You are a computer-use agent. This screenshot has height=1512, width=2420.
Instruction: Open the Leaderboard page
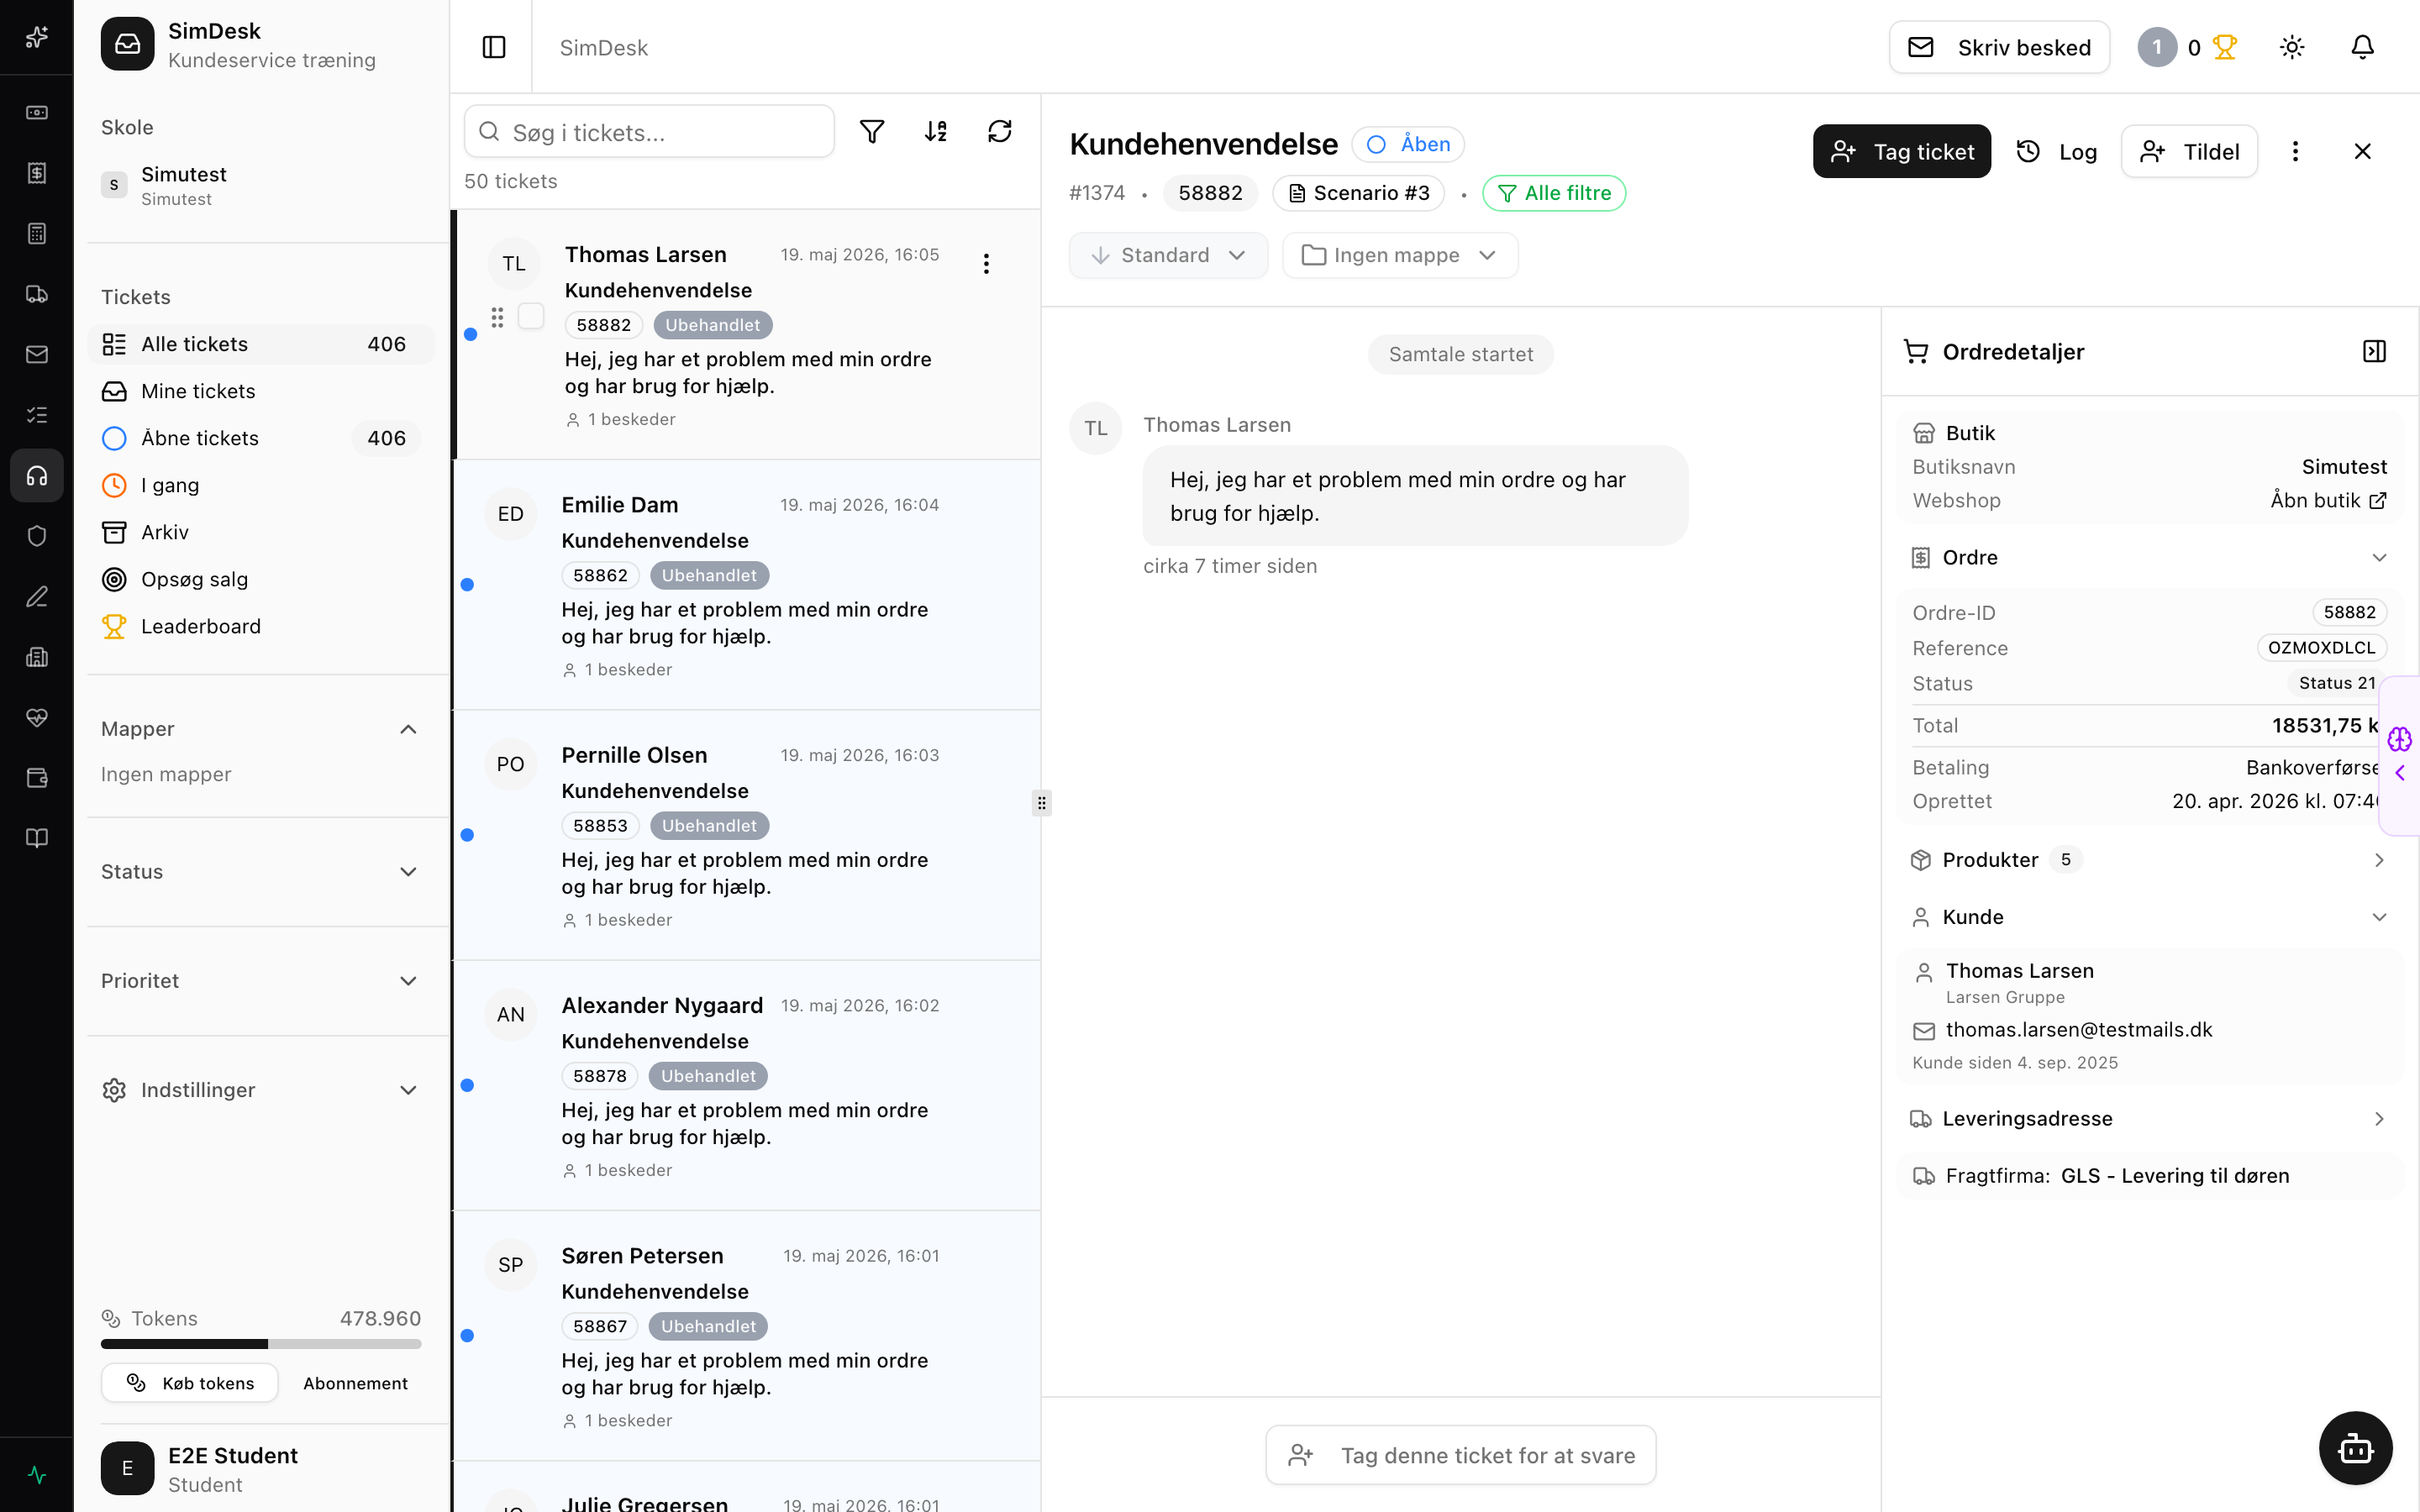(x=262, y=626)
